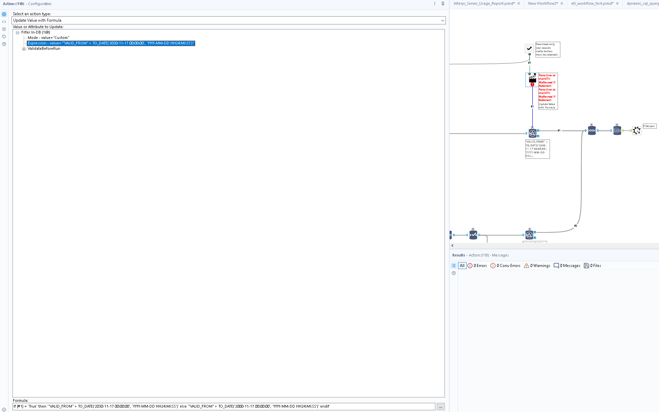
Task: Select the lower Filter In-DB tool on canvas
Action: (529, 235)
